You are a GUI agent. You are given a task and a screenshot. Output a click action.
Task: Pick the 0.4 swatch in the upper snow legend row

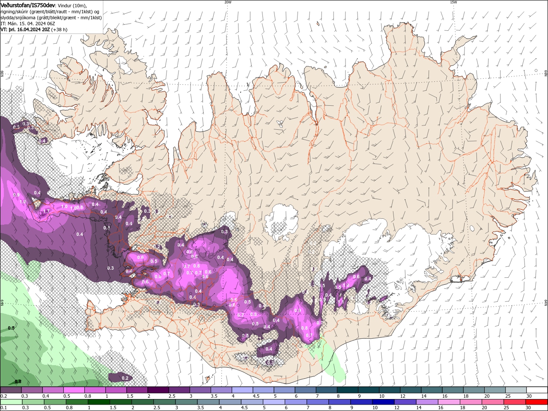click(53, 390)
